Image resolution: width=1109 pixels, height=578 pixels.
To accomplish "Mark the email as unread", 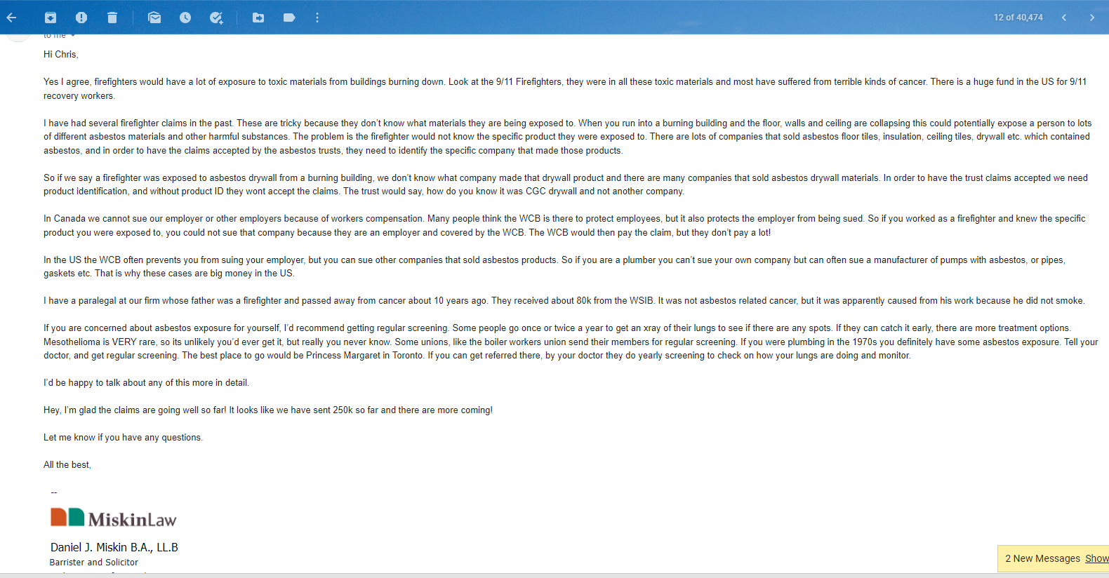I will (x=154, y=18).
